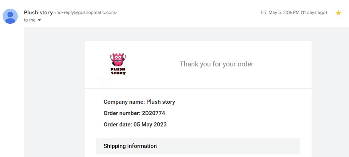Click the "Order date:" label
This screenshot has width=349, height=157.
coord(118,125)
